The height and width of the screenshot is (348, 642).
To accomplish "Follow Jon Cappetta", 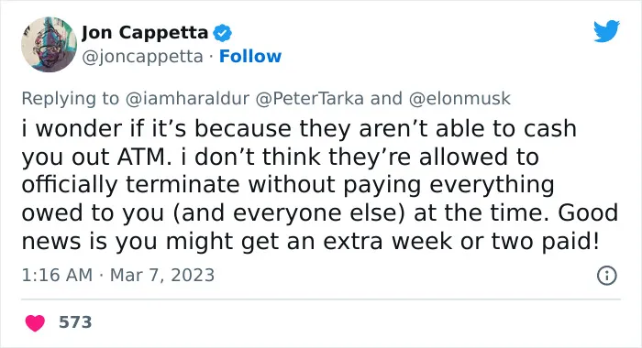I will (x=250, y=57).
